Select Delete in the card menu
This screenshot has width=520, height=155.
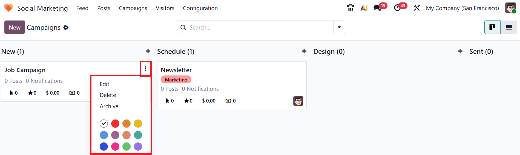(x=108, y=95)
